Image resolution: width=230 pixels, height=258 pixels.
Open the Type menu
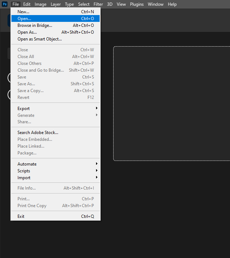[x=69, y=4]
